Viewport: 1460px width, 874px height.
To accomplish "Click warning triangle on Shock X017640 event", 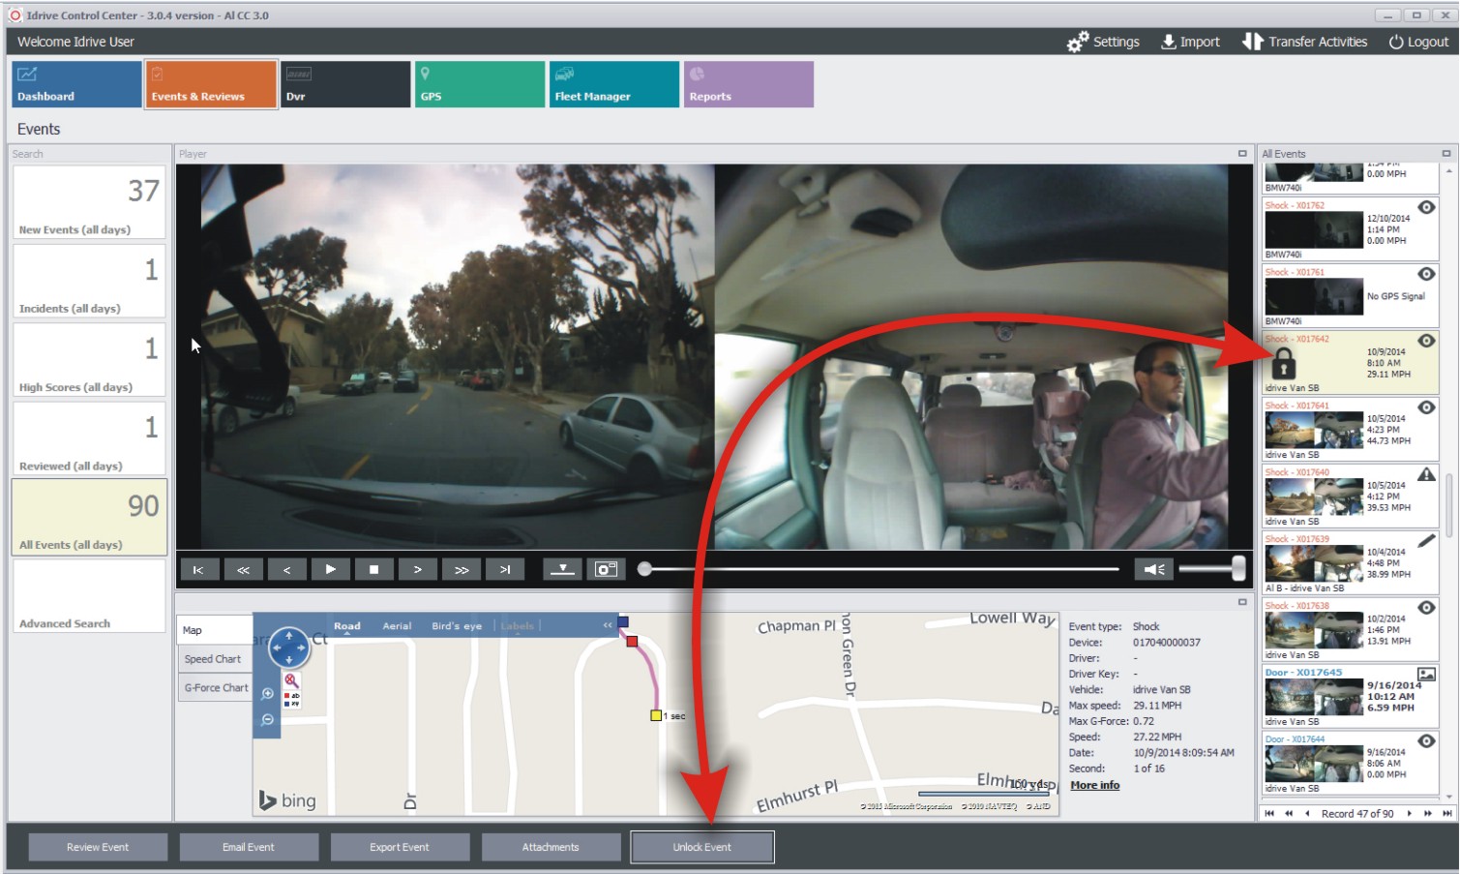I will pyautogui.click(x=1426, y=474).
